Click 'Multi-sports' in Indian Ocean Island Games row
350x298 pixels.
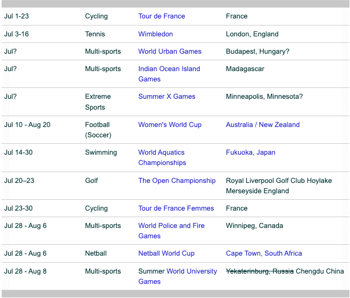coord(103,68)
